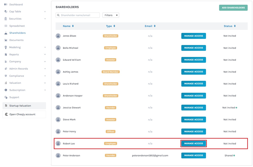Sort list by Type column arrows
Viewport: 253px width, 167px height.
[x=114, y=26]
